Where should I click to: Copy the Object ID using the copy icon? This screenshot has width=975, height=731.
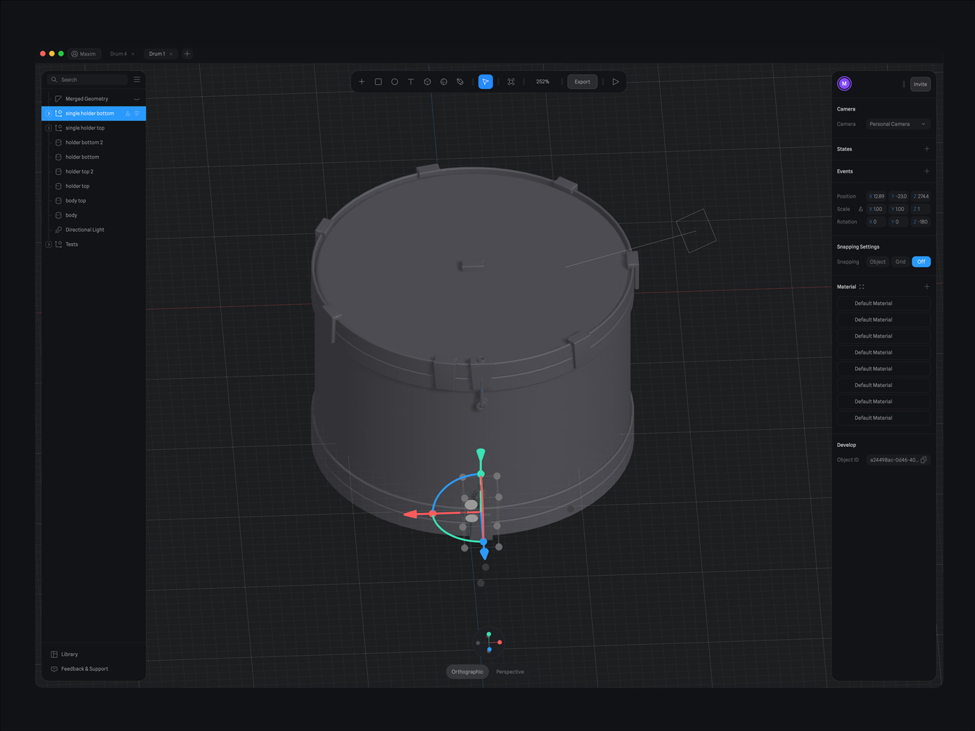pos(923,459)
